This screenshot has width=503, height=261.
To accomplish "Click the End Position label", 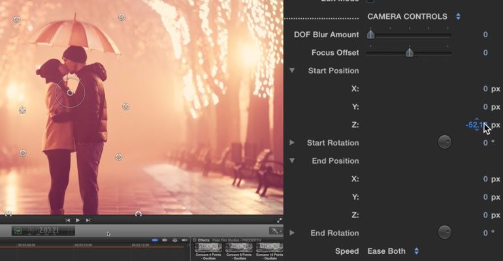I will point(335,161).
